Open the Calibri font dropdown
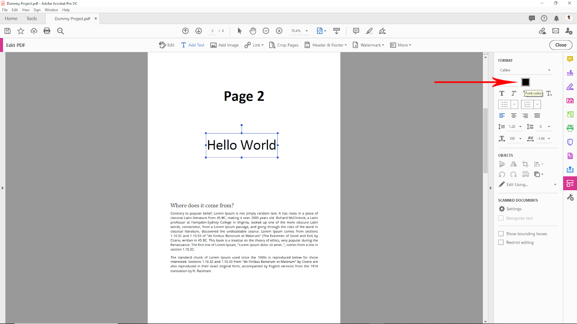Image resolution: width=577 pixels, height=324 pixels. [x=525, y=70]
